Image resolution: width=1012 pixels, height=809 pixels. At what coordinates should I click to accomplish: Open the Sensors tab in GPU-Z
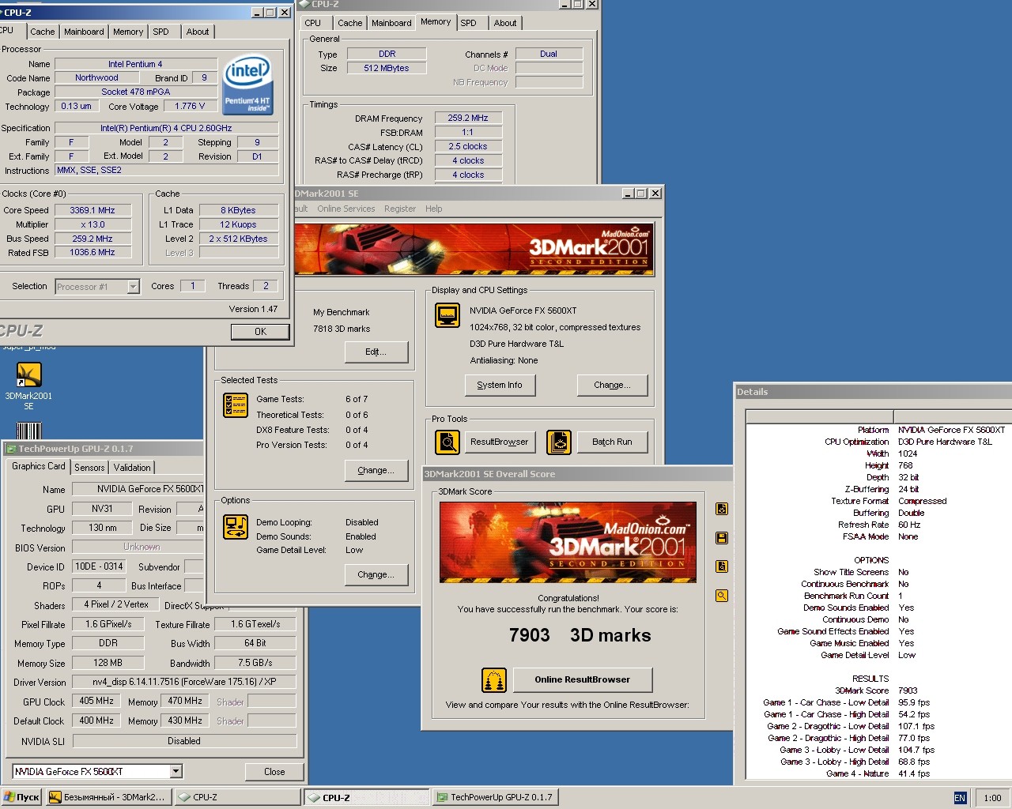point(89,468)
